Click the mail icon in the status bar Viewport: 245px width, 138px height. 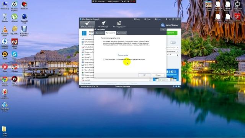179,86
